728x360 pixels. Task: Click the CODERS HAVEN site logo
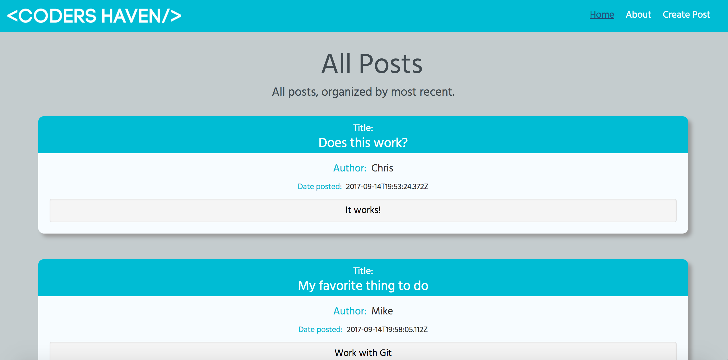94,16
